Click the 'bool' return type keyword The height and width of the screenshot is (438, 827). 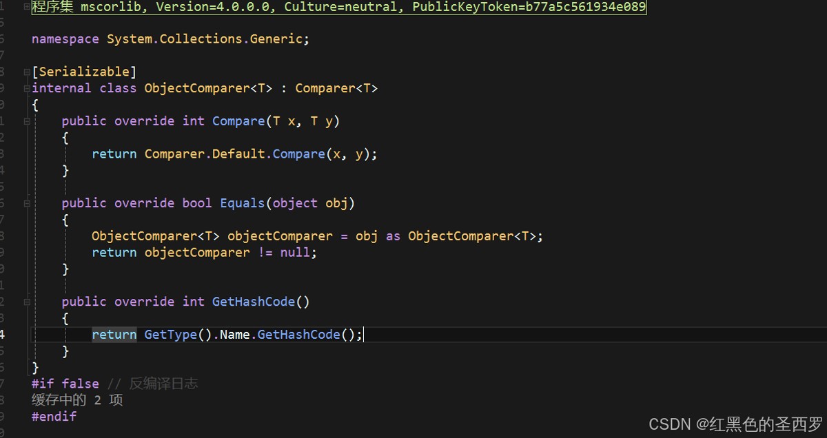tap(197, 203)
